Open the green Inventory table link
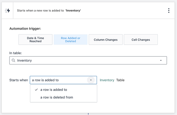Screen dimensions: 177x115 [x=107, y=80]
